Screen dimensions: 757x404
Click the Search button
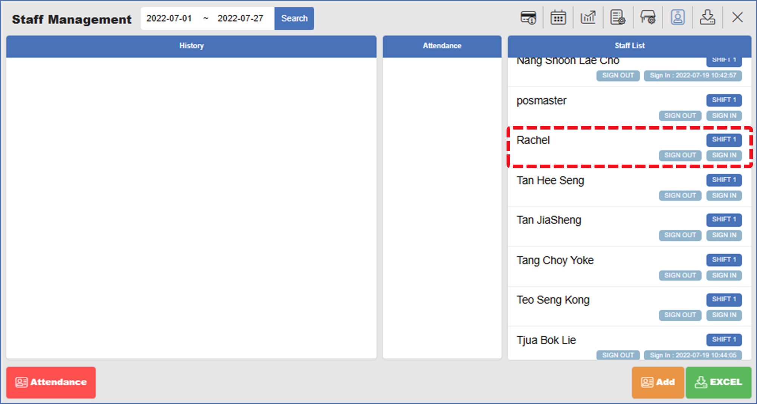point(294,19)
